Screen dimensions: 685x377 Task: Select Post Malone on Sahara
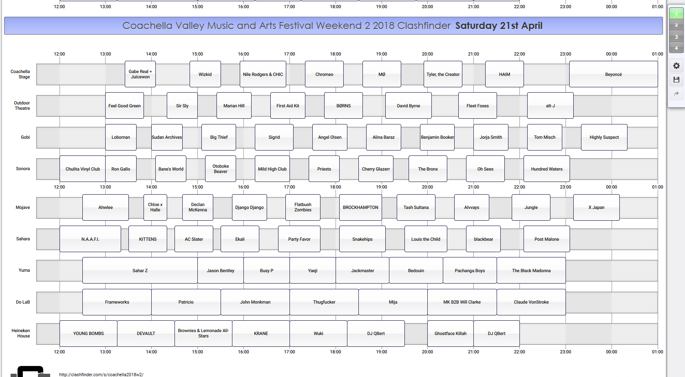coord(547,239)
